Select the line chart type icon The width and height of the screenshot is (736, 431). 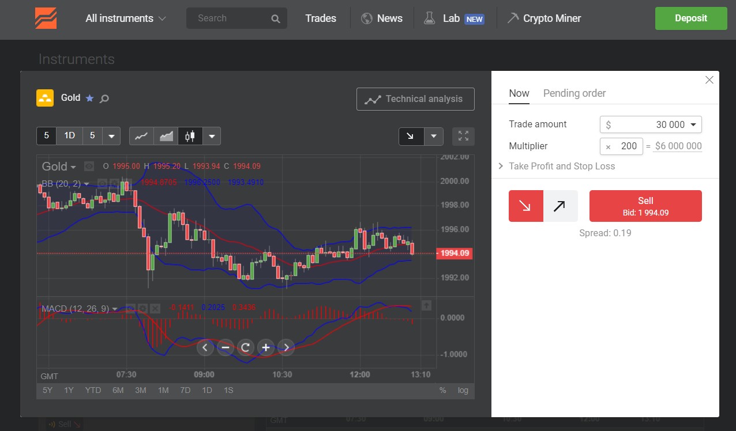(142, 136)
